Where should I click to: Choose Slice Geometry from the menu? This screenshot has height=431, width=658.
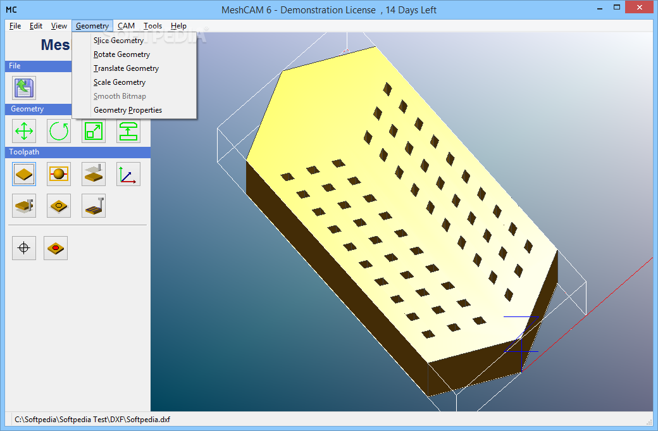134,41
